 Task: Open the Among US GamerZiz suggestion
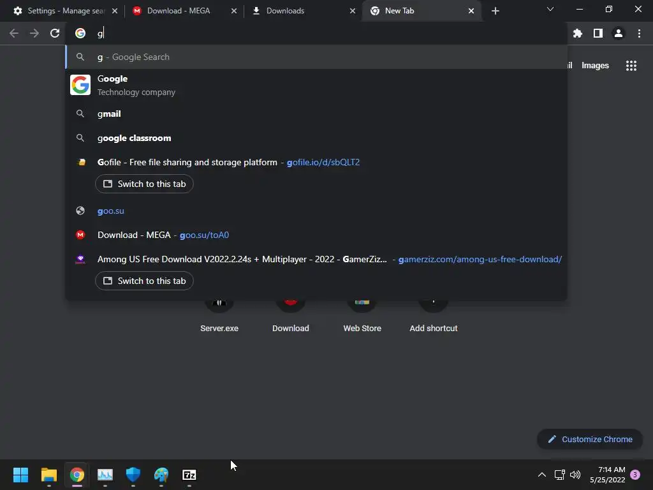tap(316, 259)
